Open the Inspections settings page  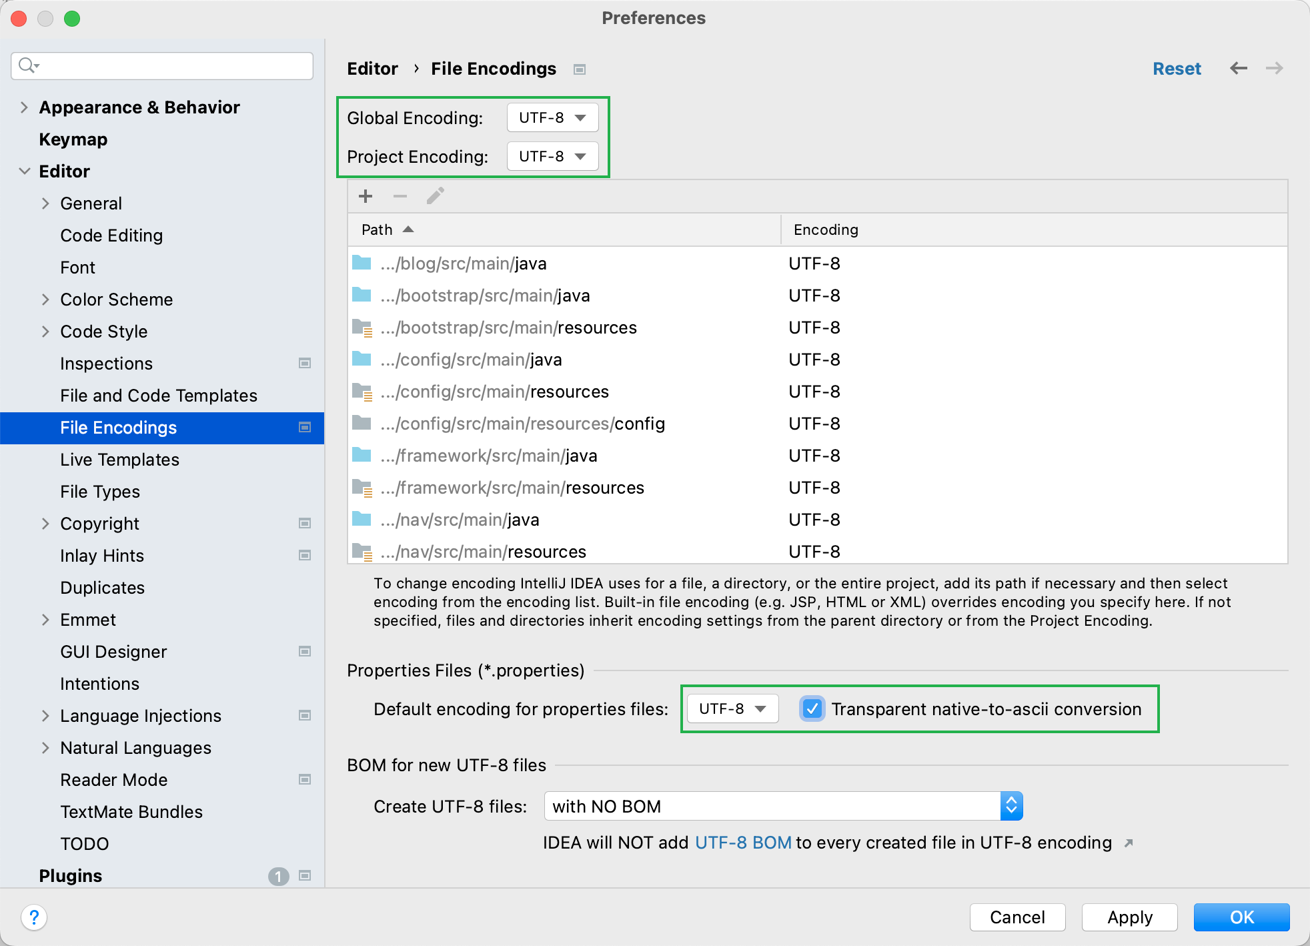(x=106, y=364)
